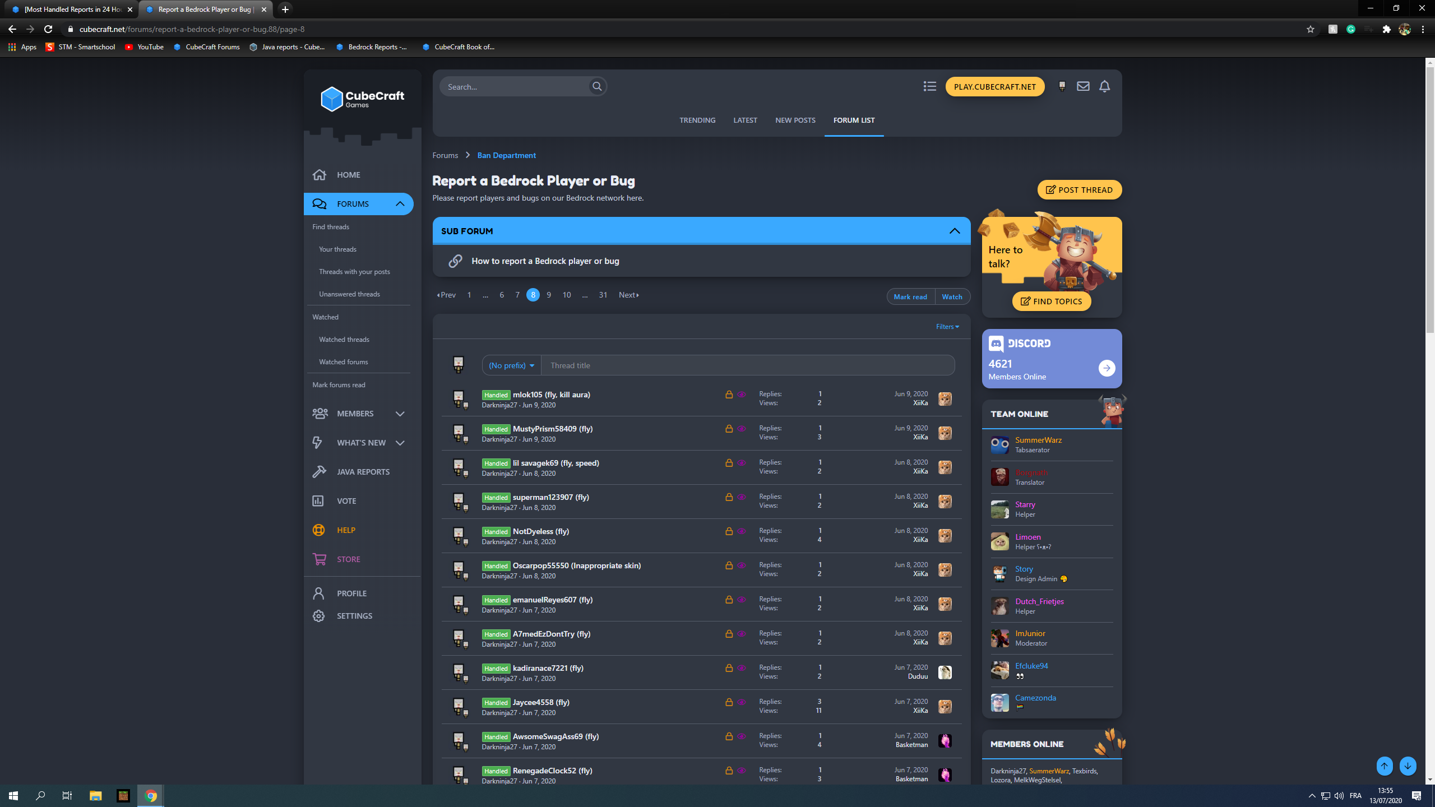Image resolution: width=1435 pixels, height=807 pixels.
Task: Click the PLAY.CUBECRAFT.NET button
Action: pos(994,86)
